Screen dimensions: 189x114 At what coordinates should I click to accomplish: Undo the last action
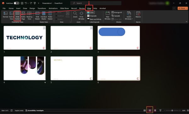(x=26, y=3)
